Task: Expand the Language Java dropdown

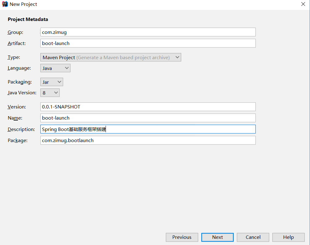Action: pos(55,68)
